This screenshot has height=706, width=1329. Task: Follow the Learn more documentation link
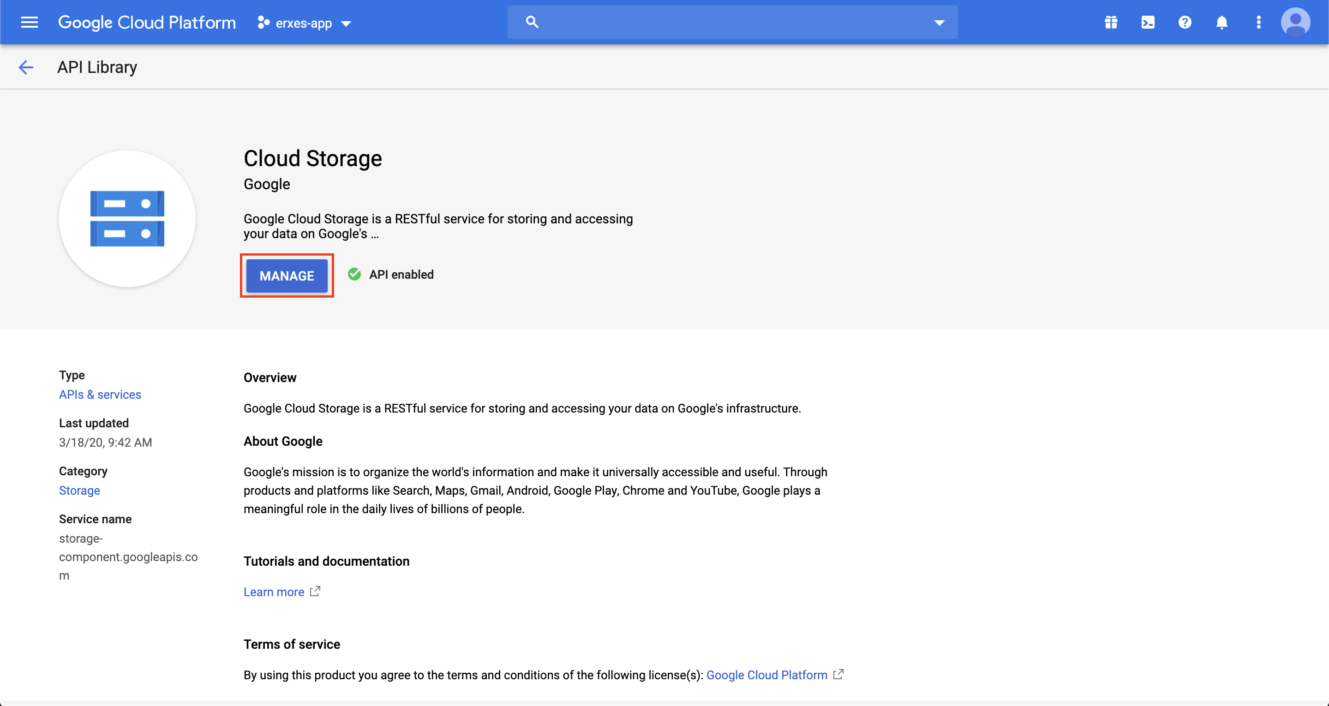tap(274, 592)
